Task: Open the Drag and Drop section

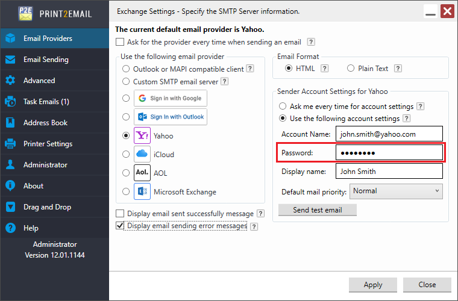Action: [x=55, y=207]
